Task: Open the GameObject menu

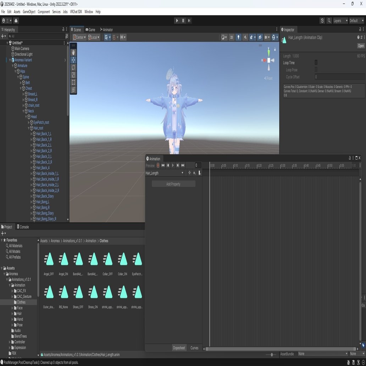Action: pos(29,12)
